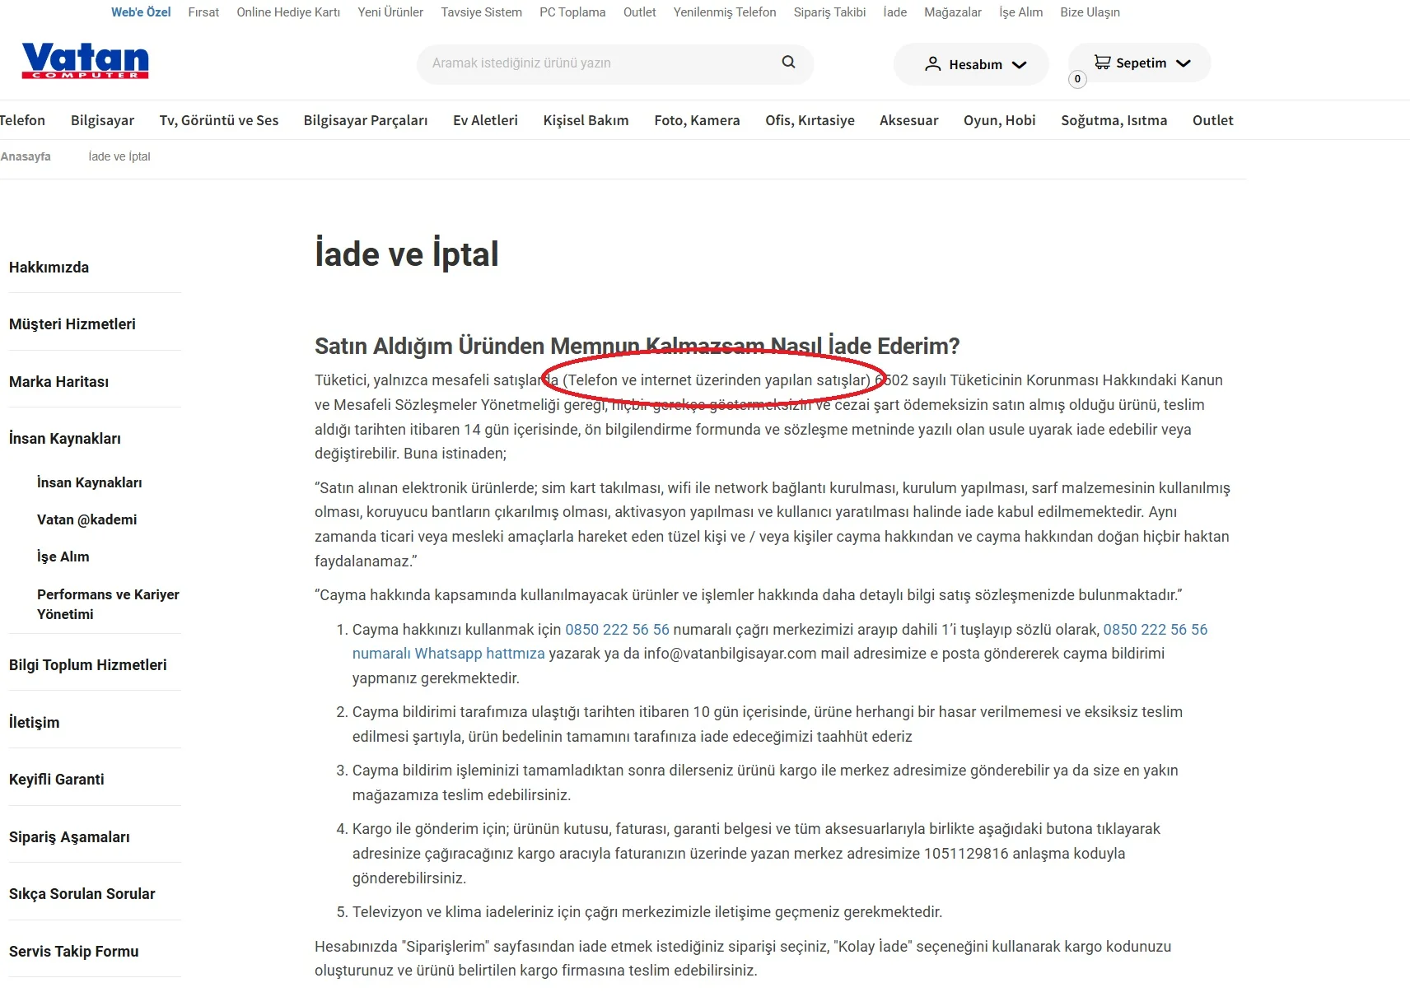The height and width of the screenshot is (992, 1410).
Task: Open Outlet in the category bar
Action: [x=1212, y=120]
